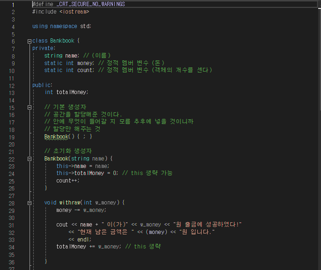
Task: Click 'count++;' on line 25
Action: coord(68,181)
